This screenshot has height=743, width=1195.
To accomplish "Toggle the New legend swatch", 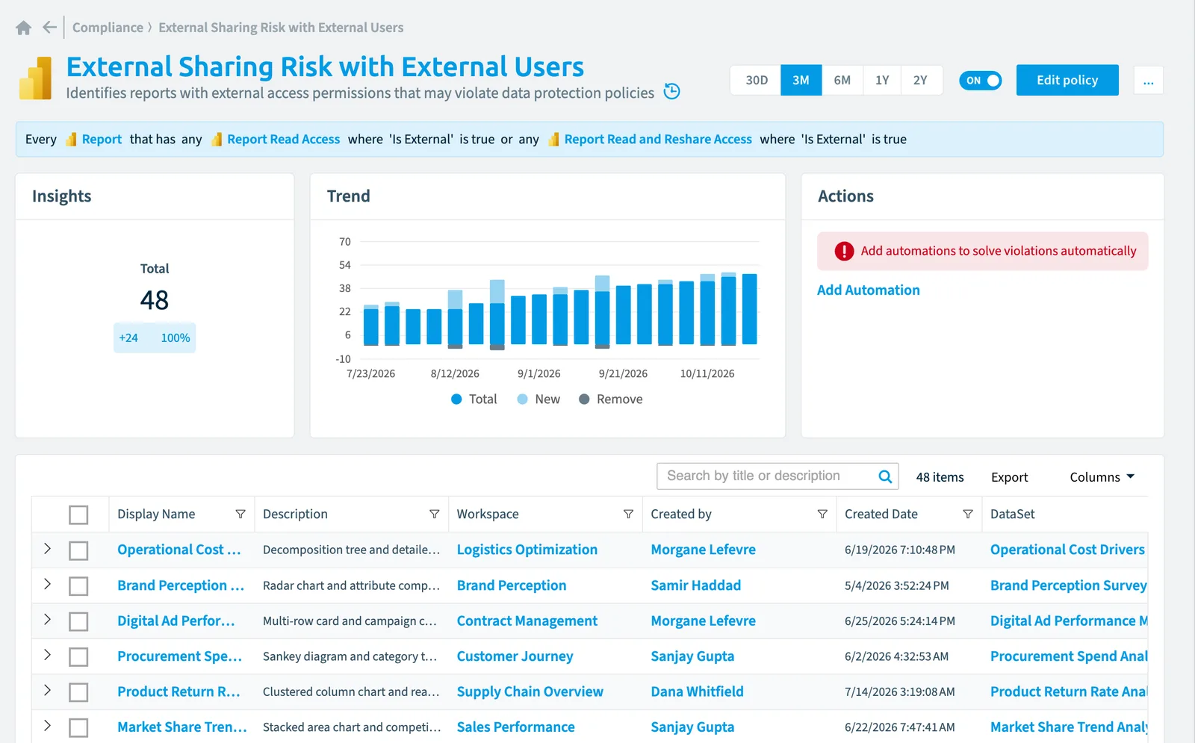I will [523, 400].
